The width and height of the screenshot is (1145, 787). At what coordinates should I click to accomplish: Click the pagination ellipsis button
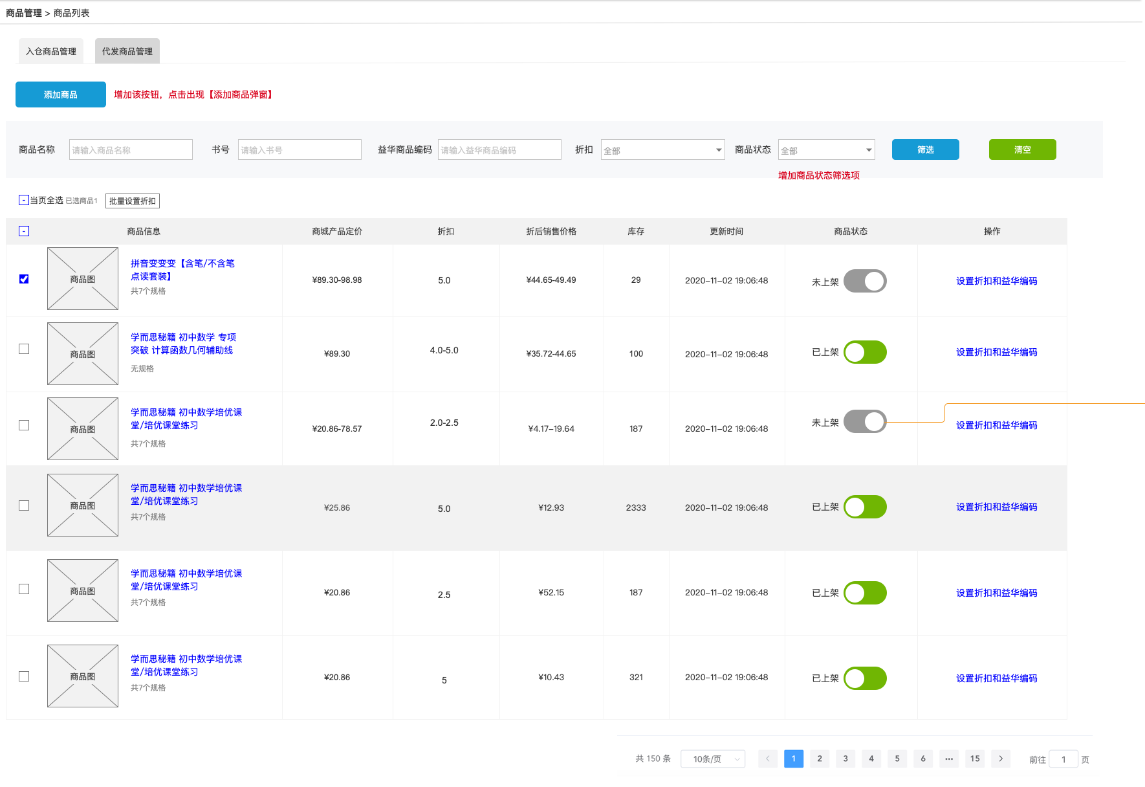pyautogui.click(x=949, y=759)
